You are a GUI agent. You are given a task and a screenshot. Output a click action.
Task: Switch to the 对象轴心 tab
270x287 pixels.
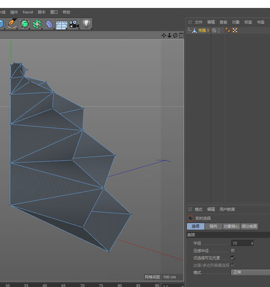click(x=231, y=226)
